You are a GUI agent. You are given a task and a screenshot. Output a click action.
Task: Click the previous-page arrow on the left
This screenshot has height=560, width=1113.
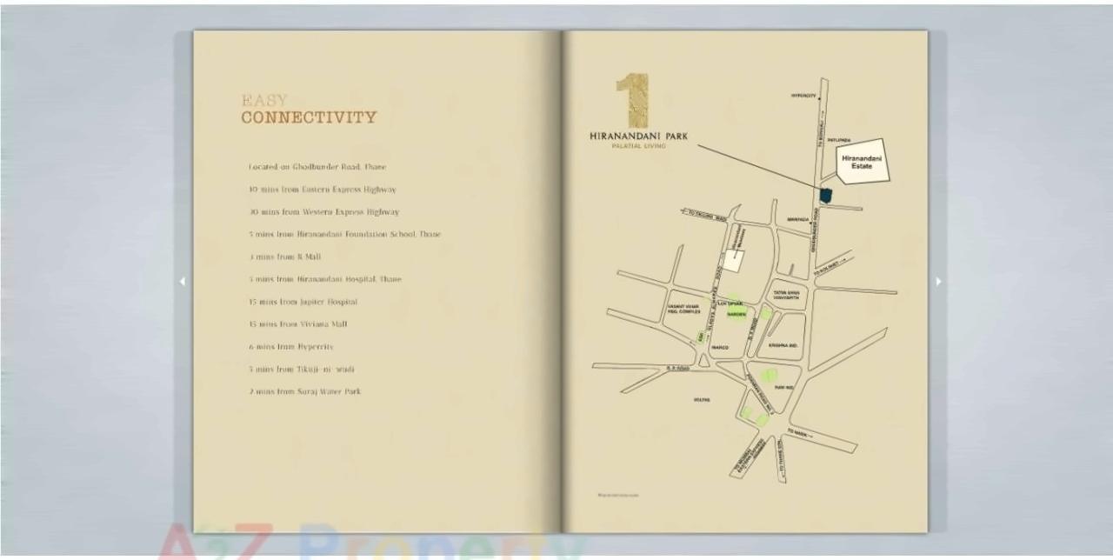coord(183,281)
